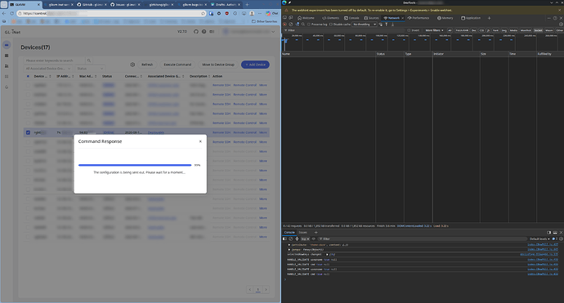Click the table settings gear icon
The width and height of the screenshot is (564, 303).
pos(132,65)
